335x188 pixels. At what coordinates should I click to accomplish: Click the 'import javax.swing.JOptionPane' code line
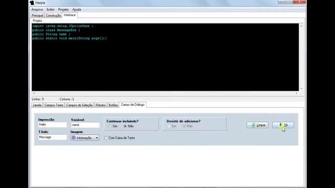(x=63, y=26)
